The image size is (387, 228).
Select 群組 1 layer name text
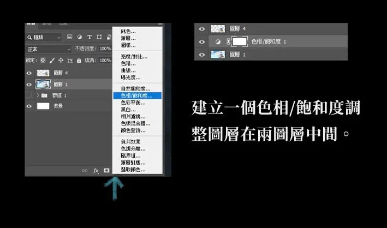click(x=59, y=95)
